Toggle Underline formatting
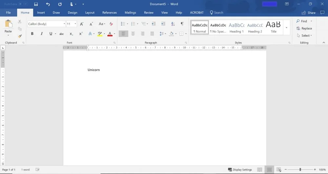The image size is (328, 174). click(x=51, y=34)
